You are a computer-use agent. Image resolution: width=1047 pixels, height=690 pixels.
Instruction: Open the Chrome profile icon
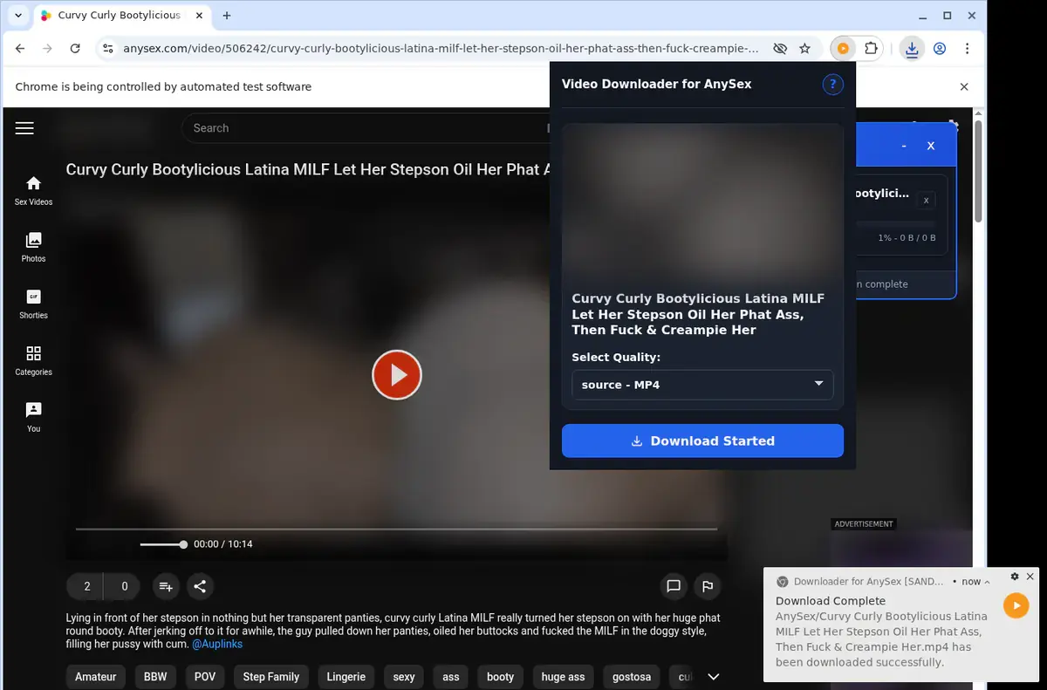[940, 49]
